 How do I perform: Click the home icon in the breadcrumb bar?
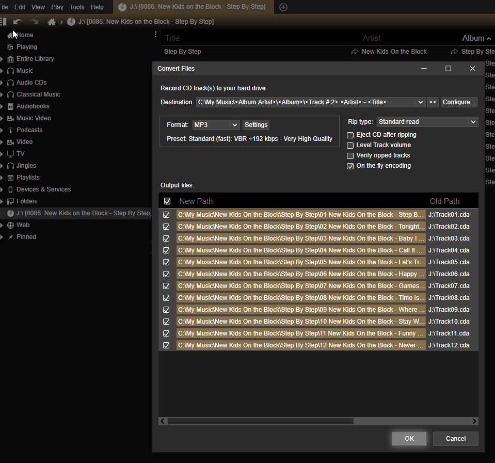click(51, 22)
